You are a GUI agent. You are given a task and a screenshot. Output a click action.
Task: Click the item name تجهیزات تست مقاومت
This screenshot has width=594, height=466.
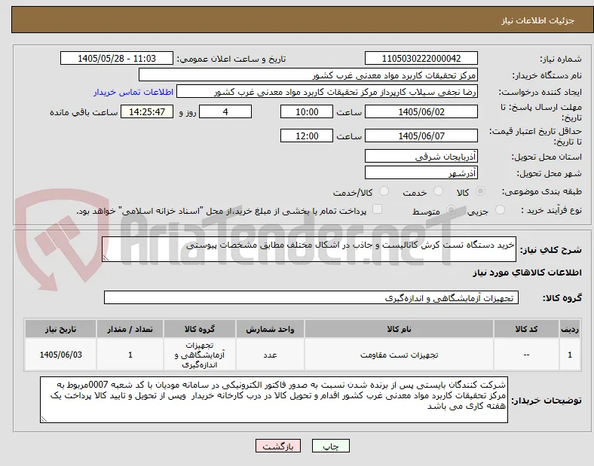[x=399, y=355]
